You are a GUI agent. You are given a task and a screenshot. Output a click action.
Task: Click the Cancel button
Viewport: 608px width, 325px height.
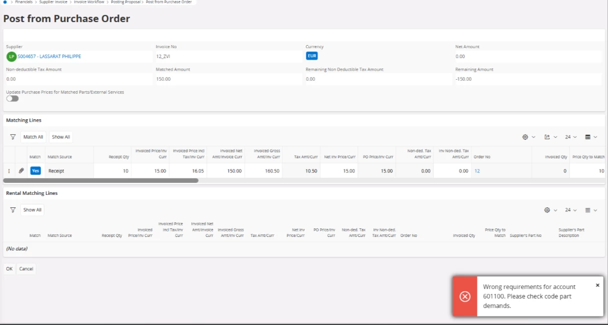click(x=26, y=269)
